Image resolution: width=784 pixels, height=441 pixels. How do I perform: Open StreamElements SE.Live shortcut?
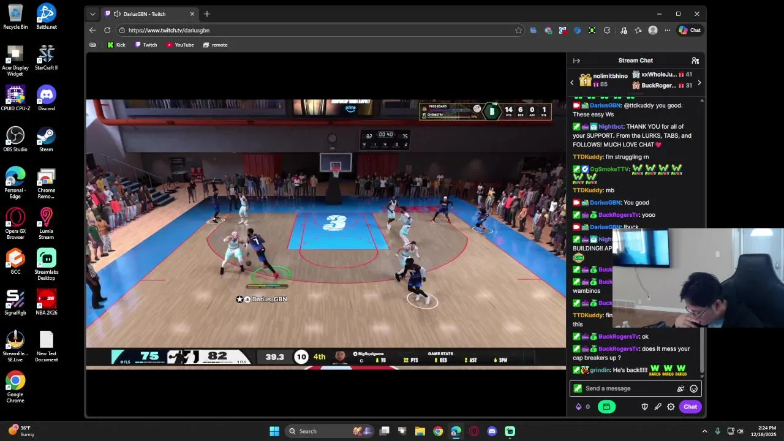15,347
